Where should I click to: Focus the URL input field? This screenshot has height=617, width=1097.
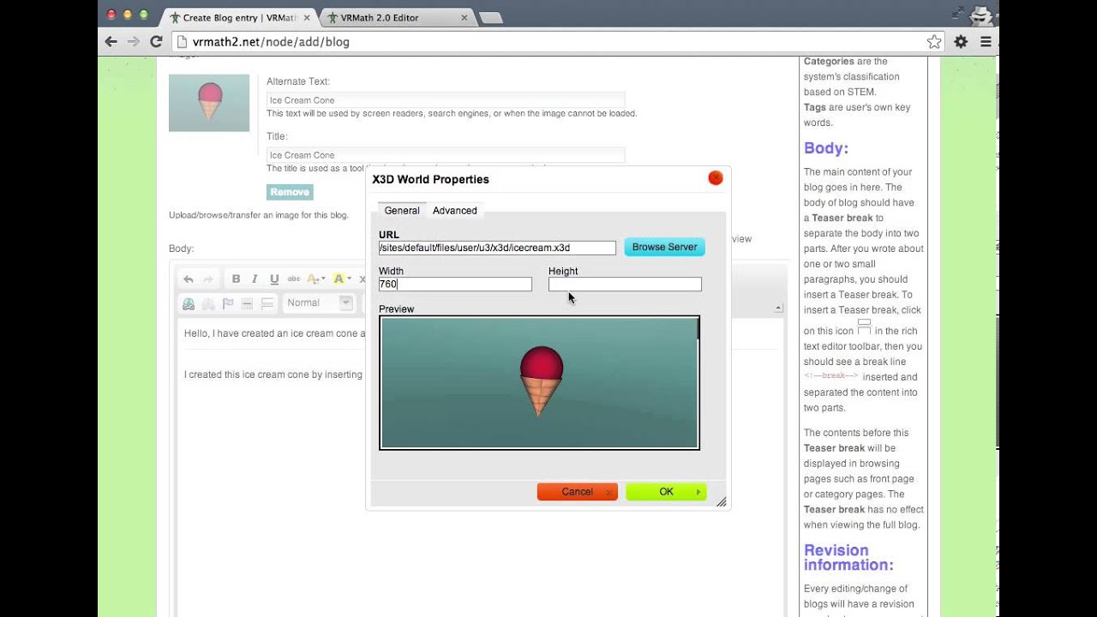pos(497,248)
